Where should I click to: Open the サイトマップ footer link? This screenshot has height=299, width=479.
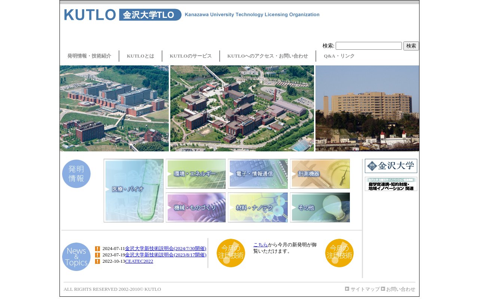coord(365,289)
